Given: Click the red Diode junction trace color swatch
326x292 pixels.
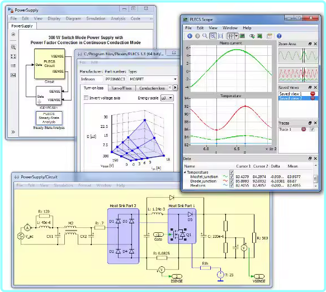Looking at the screenshot, I should (225, 181).
